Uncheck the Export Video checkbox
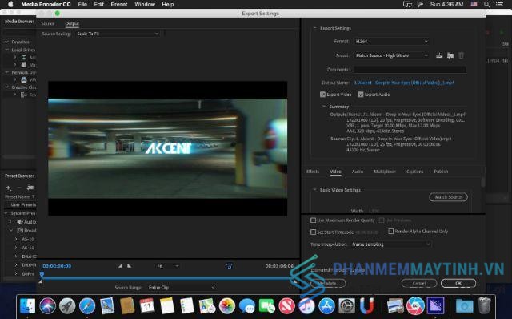This screenshot has width=512, height=319. (322, 95)
